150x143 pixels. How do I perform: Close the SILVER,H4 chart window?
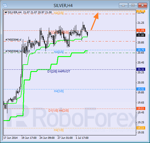143,5
